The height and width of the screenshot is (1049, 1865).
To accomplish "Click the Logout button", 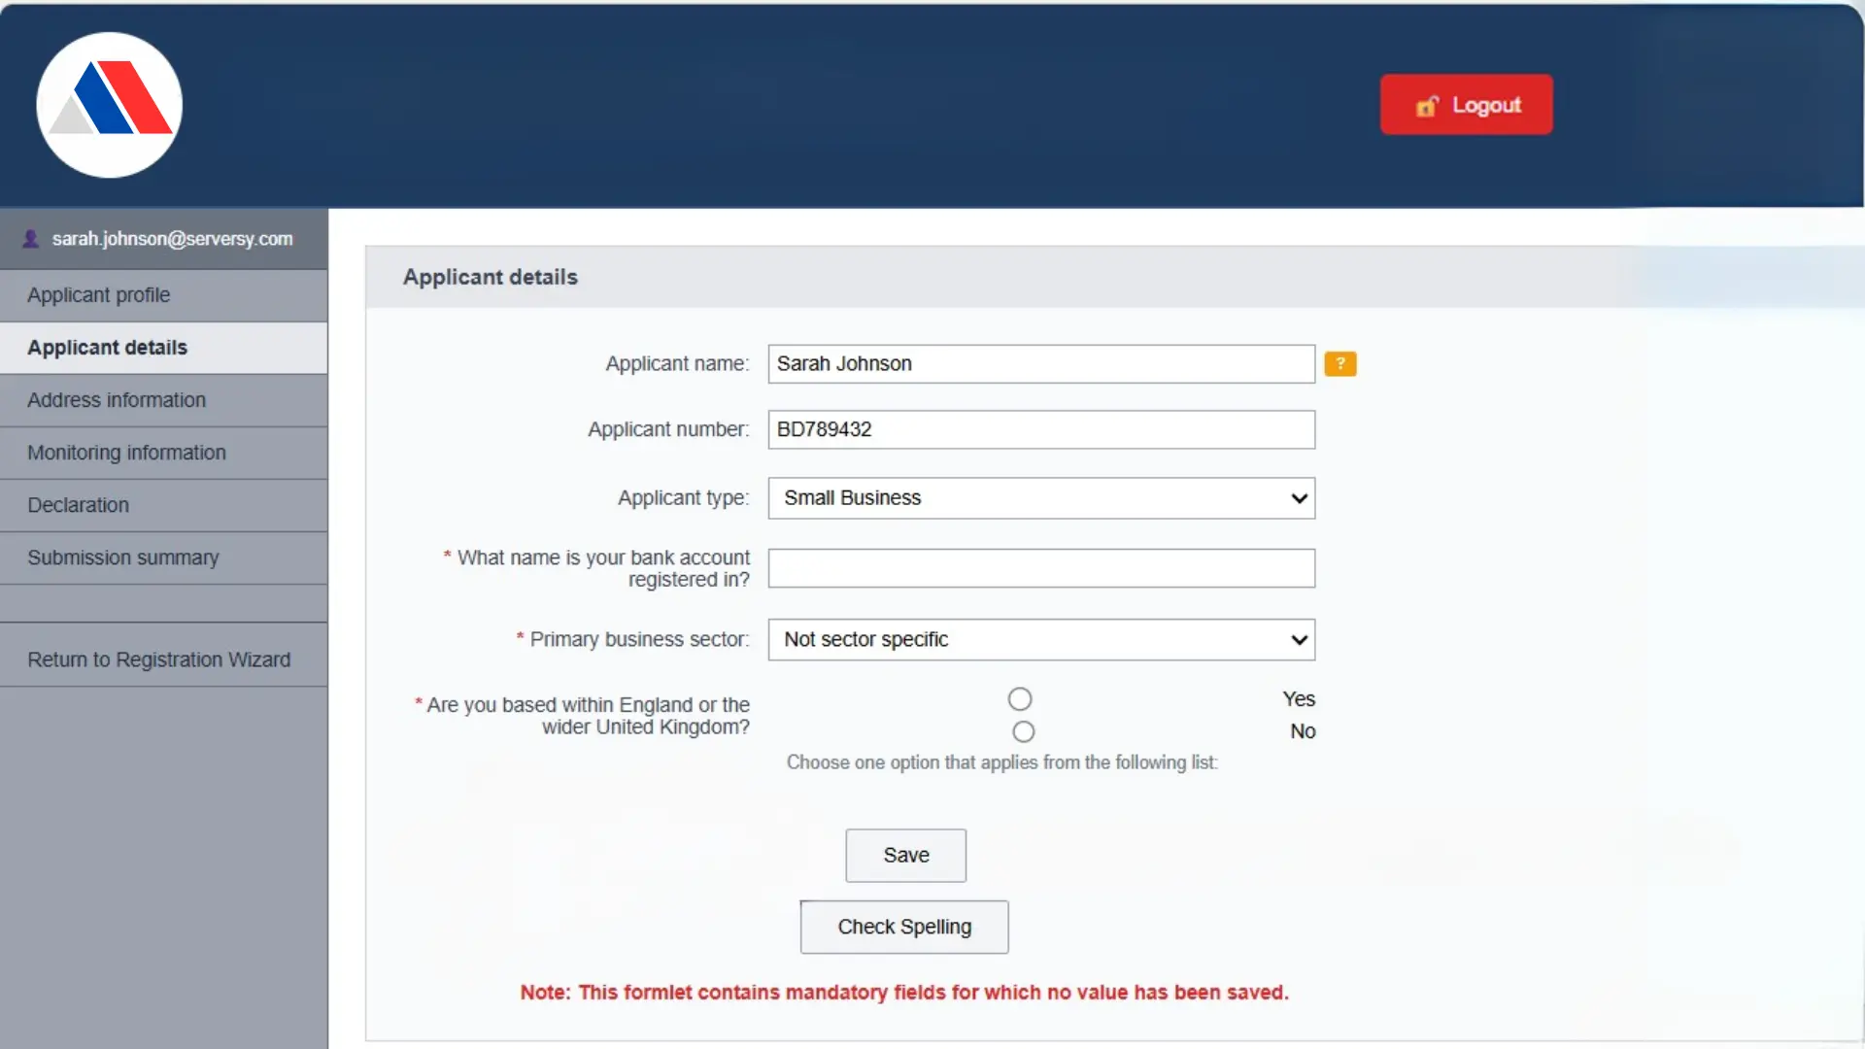I will [1466, 104].
